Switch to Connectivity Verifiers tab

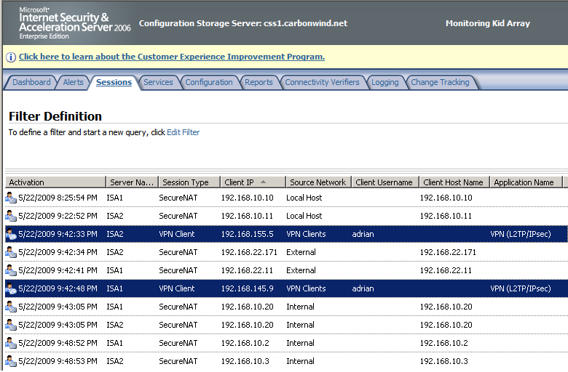tap(322, 82)
